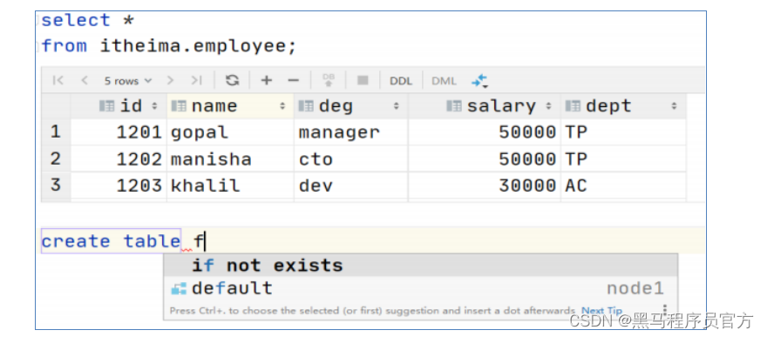The width and height of the screenshot is (767, 337).
Task: Submit changes with DB upload icon
Action: (x=329, y=80)
